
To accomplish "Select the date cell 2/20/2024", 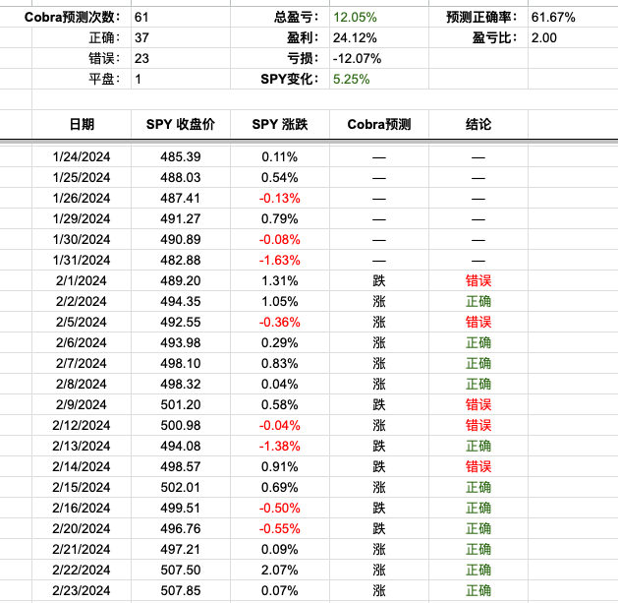I will (82, 528).
